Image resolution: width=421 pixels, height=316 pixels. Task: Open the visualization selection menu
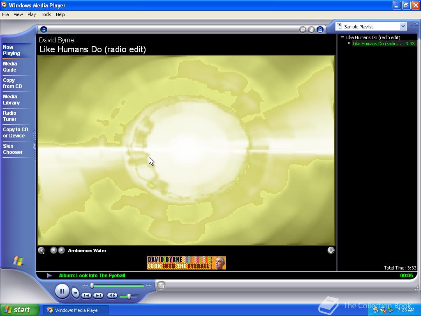42,251
